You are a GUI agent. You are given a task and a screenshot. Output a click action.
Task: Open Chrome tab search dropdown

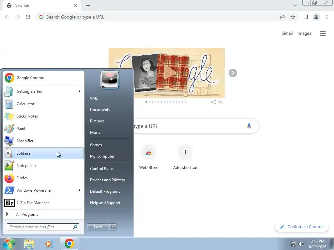[x=295, y=6]
